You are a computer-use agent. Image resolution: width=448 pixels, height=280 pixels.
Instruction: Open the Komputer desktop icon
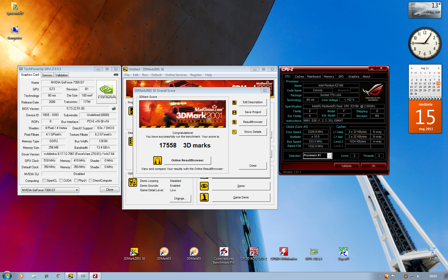(x=15, y=33)
